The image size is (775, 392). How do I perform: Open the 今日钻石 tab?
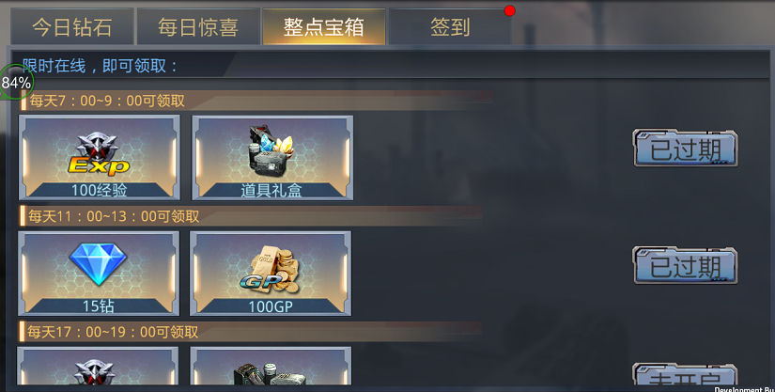pos(72,26)
